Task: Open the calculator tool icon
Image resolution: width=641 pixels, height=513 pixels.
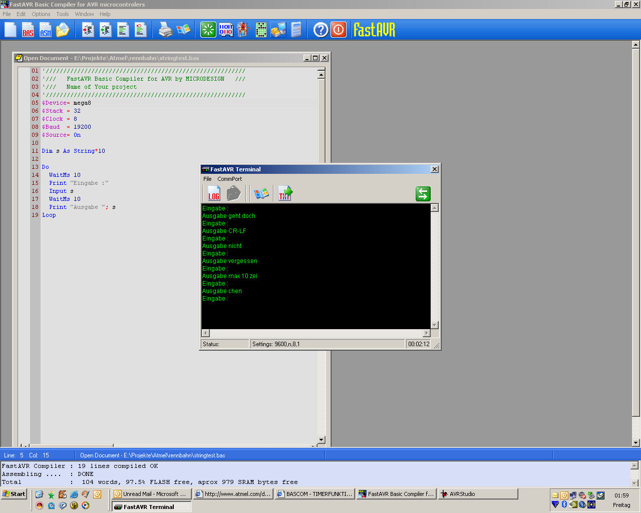Action: (296, 30)
